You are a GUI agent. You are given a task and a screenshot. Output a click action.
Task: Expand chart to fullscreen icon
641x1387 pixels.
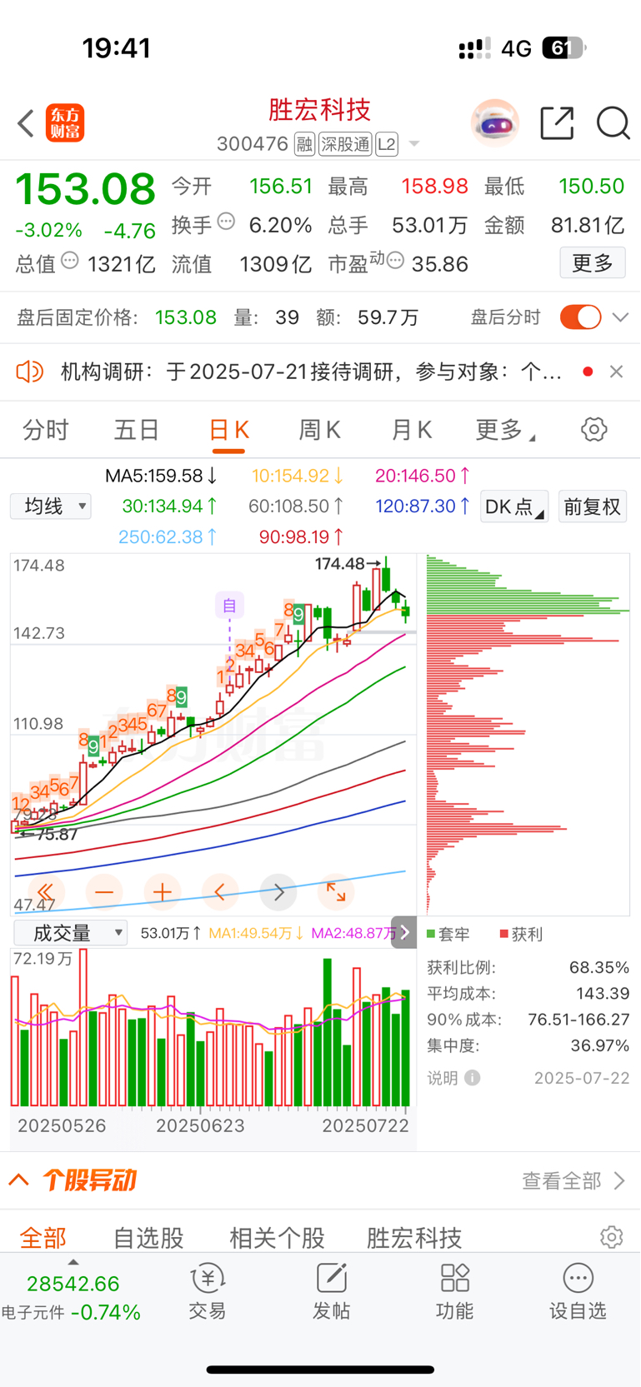tap(336, 892)
